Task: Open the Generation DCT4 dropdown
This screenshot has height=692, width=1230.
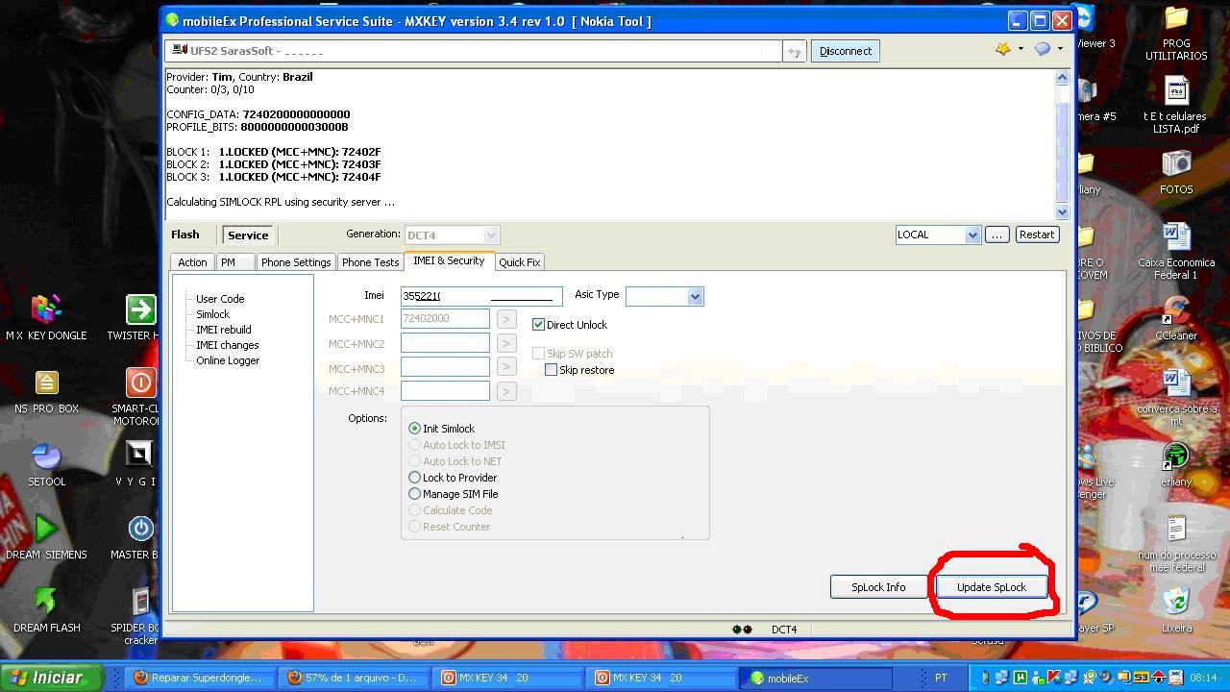Action: [491, 235]
